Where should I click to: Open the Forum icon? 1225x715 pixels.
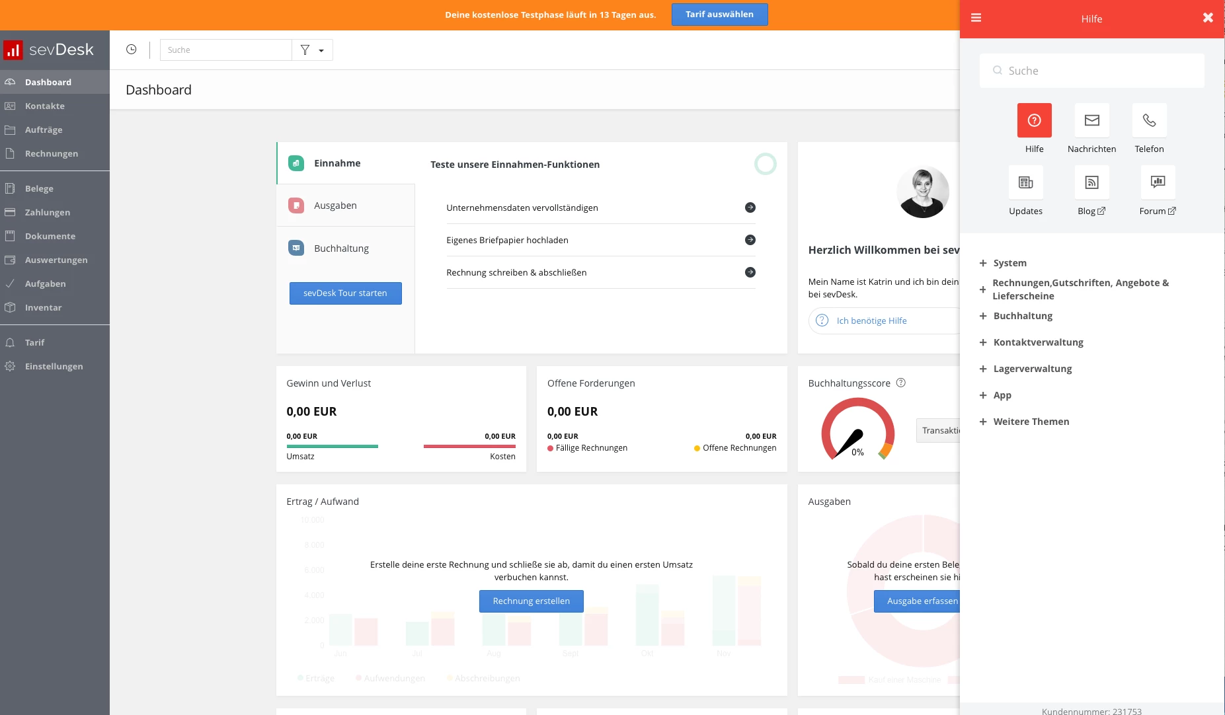(1158, 182)
